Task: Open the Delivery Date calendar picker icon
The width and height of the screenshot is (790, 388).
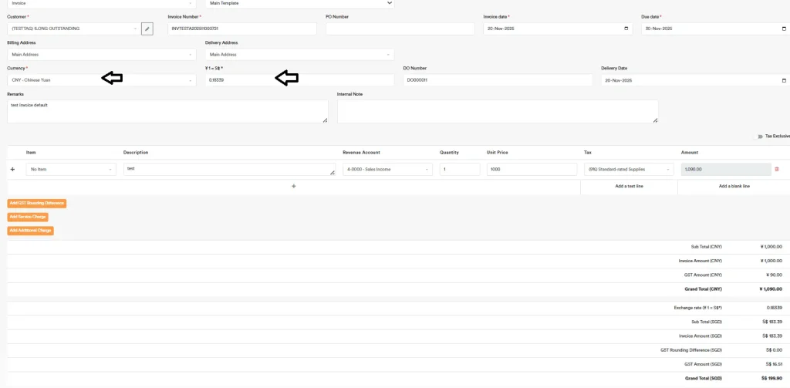Action: pyautogui.click(x=784, y=80)
